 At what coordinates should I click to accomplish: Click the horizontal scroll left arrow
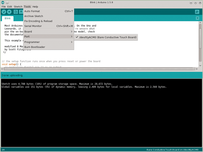tap(2, 69)
